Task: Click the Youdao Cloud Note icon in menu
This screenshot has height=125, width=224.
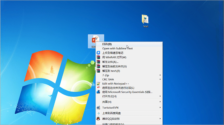Action: tap(98, 53)
